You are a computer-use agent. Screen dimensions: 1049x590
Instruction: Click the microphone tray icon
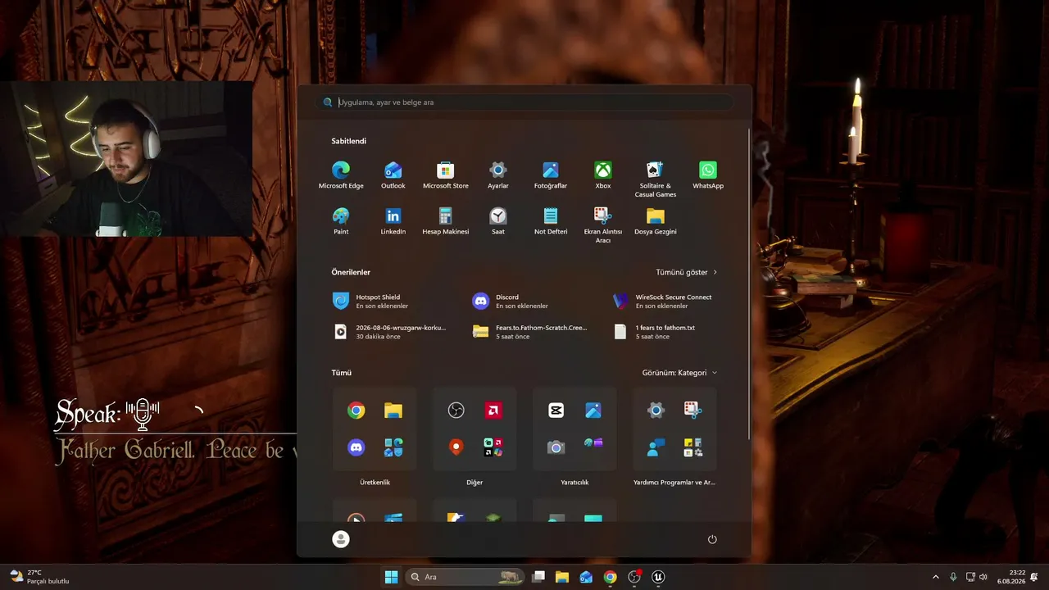(953, 577)
